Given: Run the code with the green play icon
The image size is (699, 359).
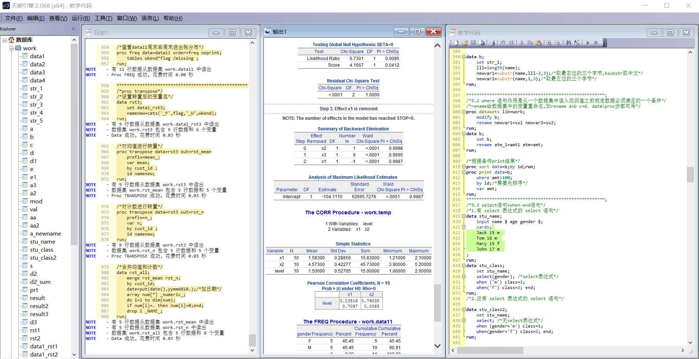Looking at the screenshot, I should click(x=588, y=43).
